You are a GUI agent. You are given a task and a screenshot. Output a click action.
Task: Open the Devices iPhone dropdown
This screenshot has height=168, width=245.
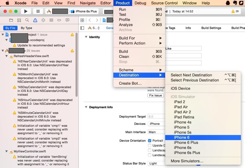tap(156, 124)
